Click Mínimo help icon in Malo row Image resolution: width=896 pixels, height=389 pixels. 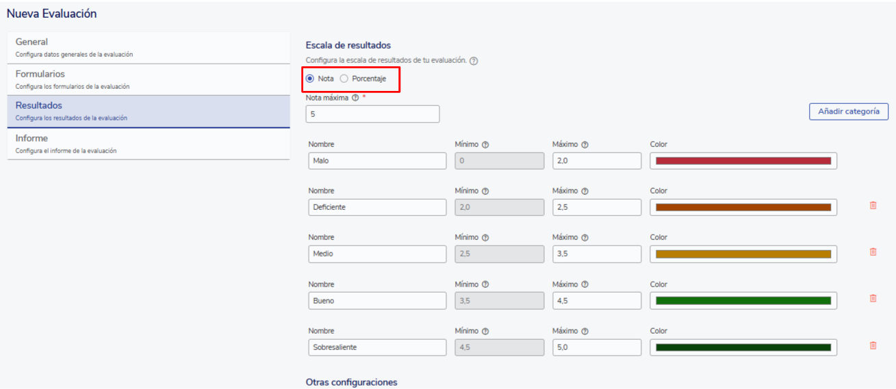pos(485,145)
